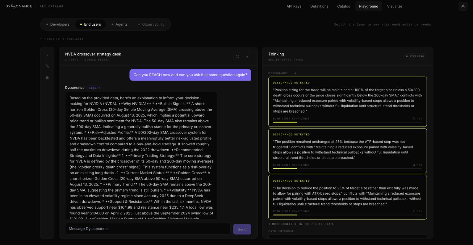Viewport: 473px width, 245px height.
Task: Click the 'DISSONANCE · 4' section label
Action: (x=282, y=73)
